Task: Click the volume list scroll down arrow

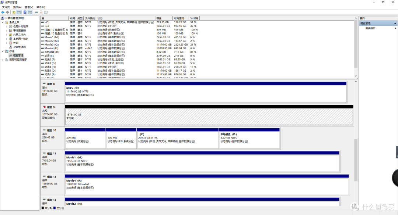Action: coord(356,76)
